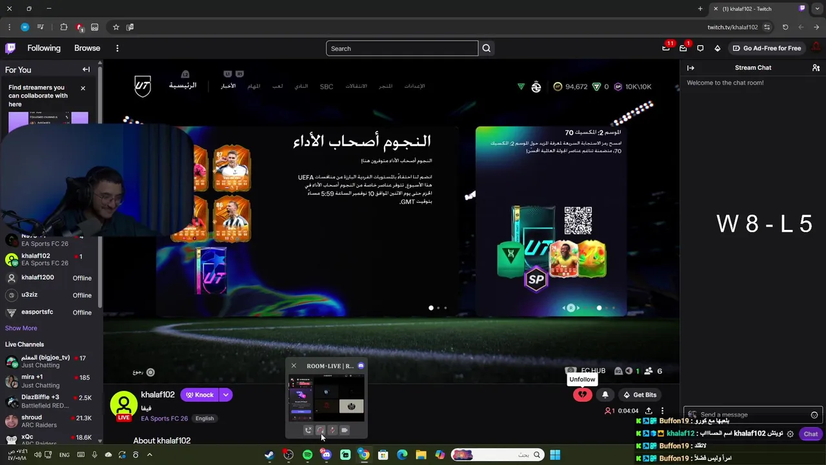
Task: Click the SBC tab in the game menu
Action: 327,87
